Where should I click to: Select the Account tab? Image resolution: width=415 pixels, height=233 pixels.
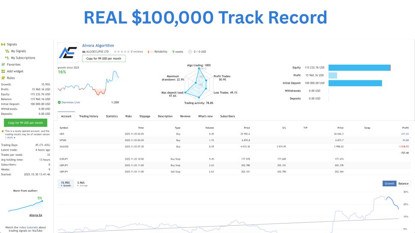click(66, 116)
